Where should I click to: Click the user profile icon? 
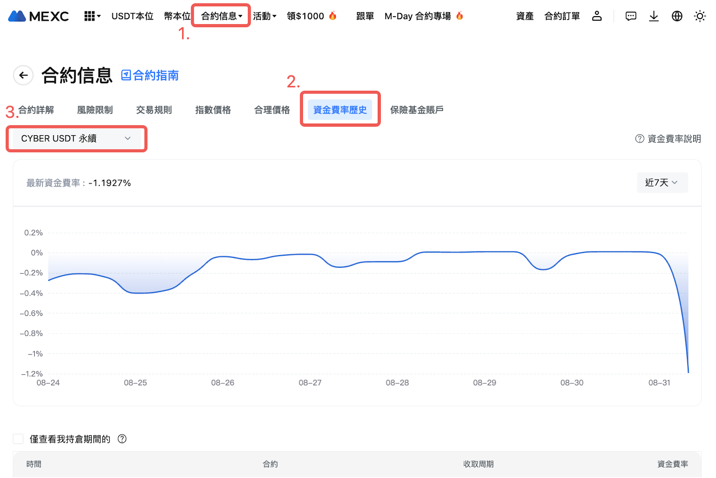tap(597, 16)
